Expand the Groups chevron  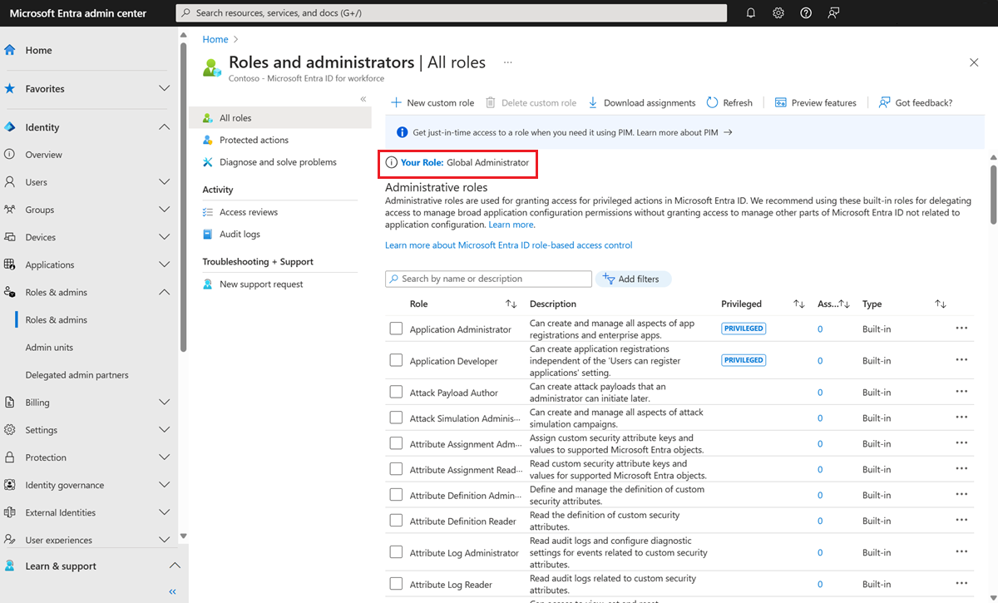tap(165, 210)
